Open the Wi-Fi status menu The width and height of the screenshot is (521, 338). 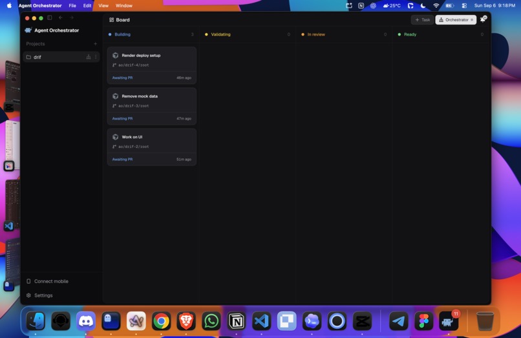click(436, 5)
